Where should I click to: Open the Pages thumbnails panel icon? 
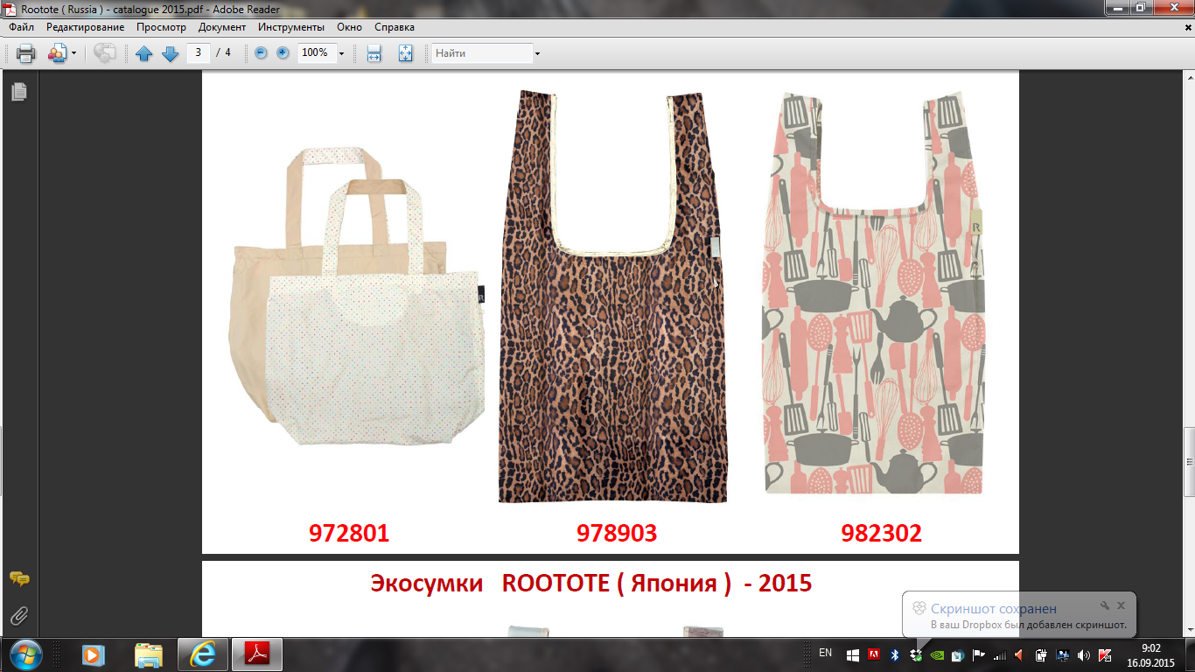coord(19,91)
